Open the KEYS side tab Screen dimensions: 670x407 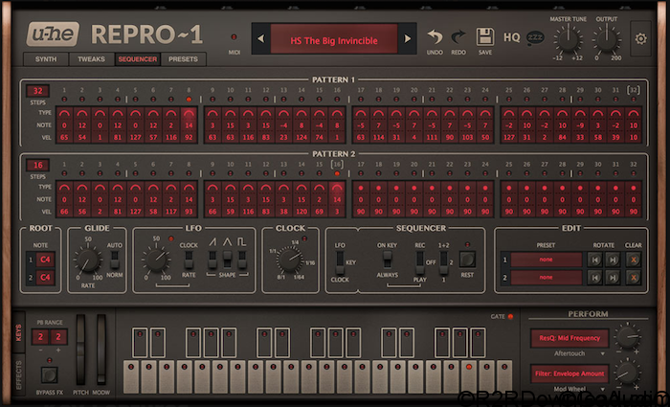(x=18, y=332)
